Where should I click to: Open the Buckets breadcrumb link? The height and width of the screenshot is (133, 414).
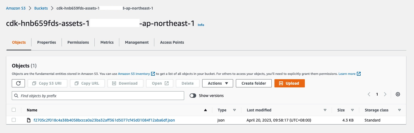(41, 8)
